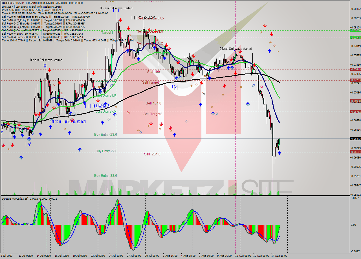Select the 'Sell Target2' label

(x=153, y=114)
